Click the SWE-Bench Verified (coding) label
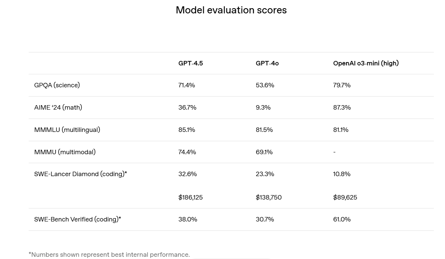The image size is (445, 259). tap(77, 219)
